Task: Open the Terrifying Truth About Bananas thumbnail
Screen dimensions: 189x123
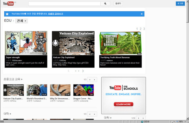Action: point(120,43)
